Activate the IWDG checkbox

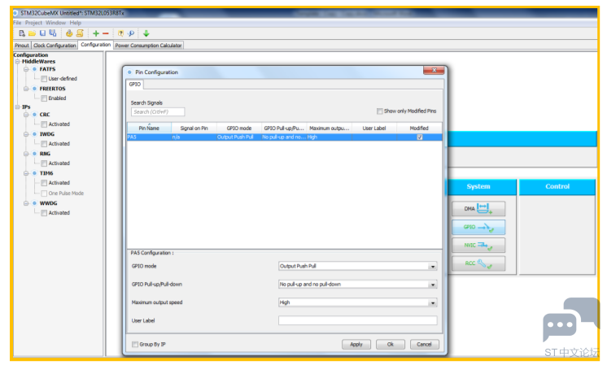[x=44, y=144]
